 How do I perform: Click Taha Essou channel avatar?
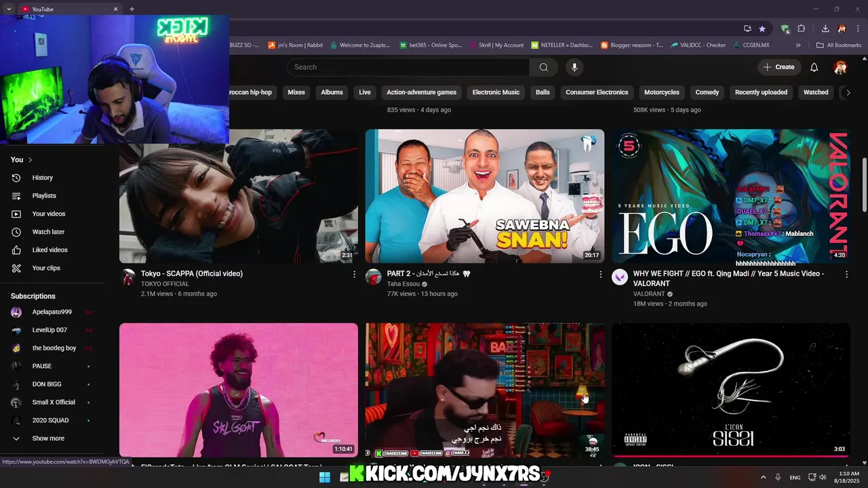374,277
